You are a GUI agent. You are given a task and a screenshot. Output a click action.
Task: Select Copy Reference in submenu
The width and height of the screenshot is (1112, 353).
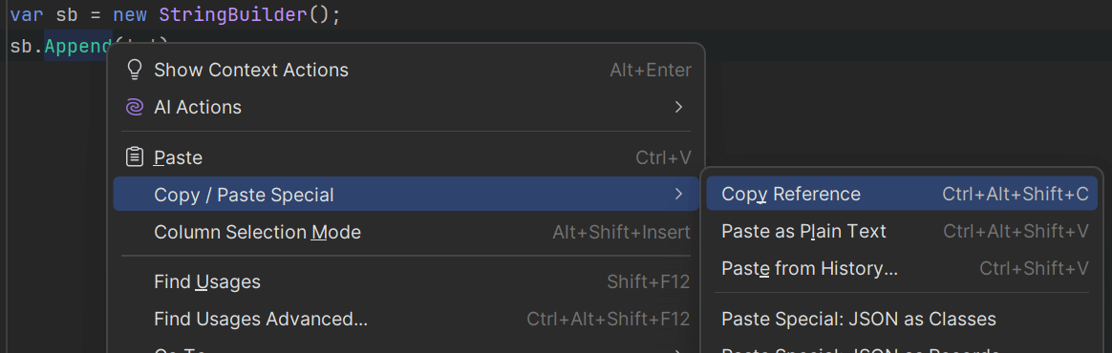[x=902, y=194]
